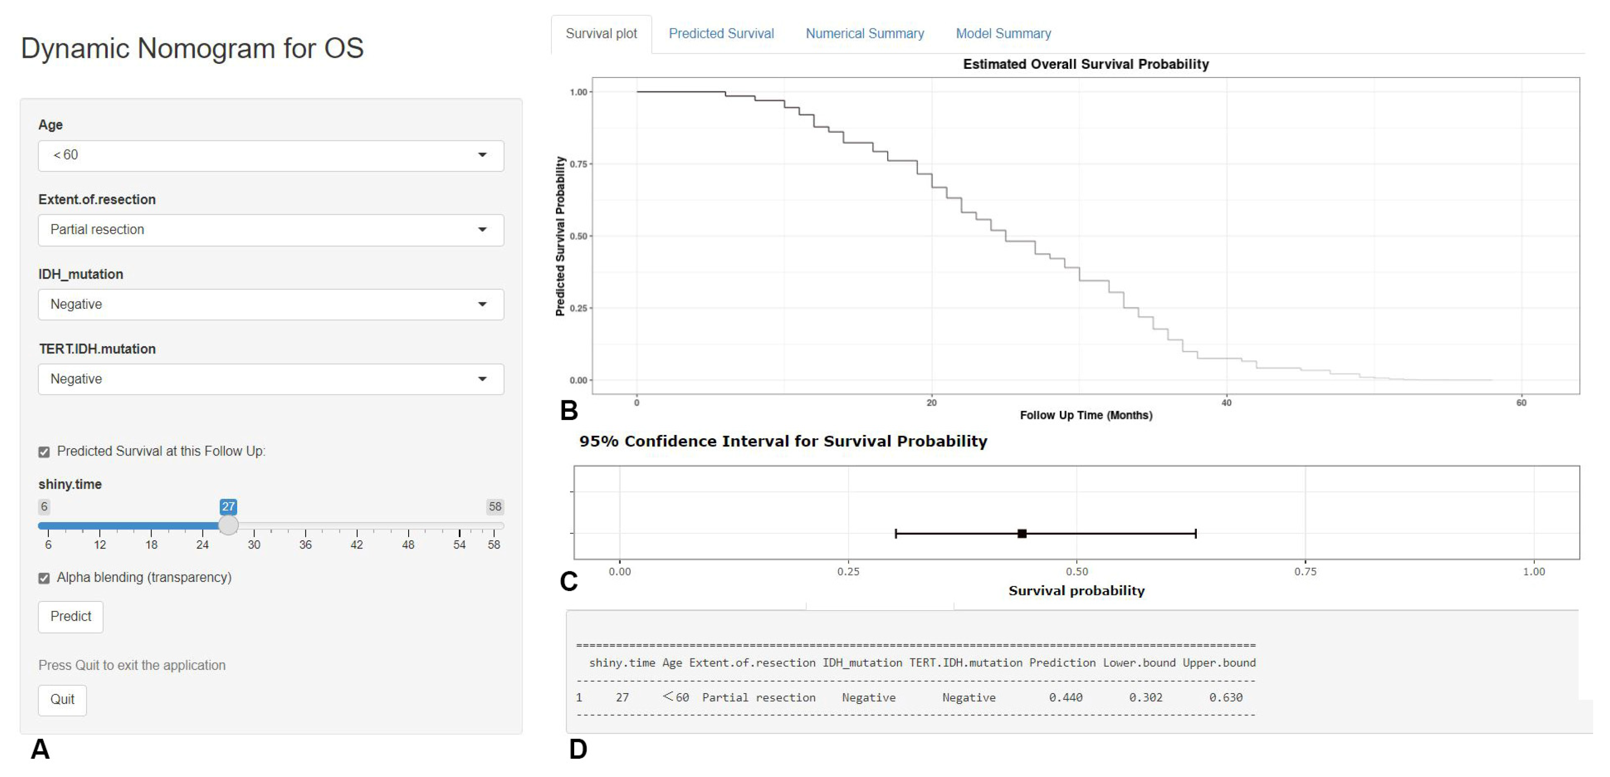Click the Prediction value 0.440 in output table
Image resolution: width=1610 pixels, height=777 pixels.
[1065, 698]
